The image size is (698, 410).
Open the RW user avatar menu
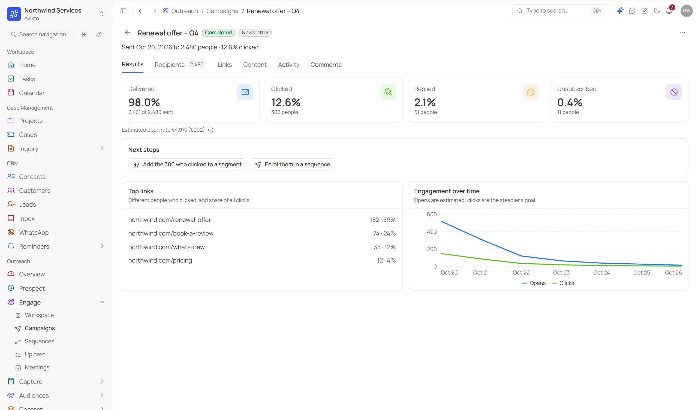[x=686, y=11]
